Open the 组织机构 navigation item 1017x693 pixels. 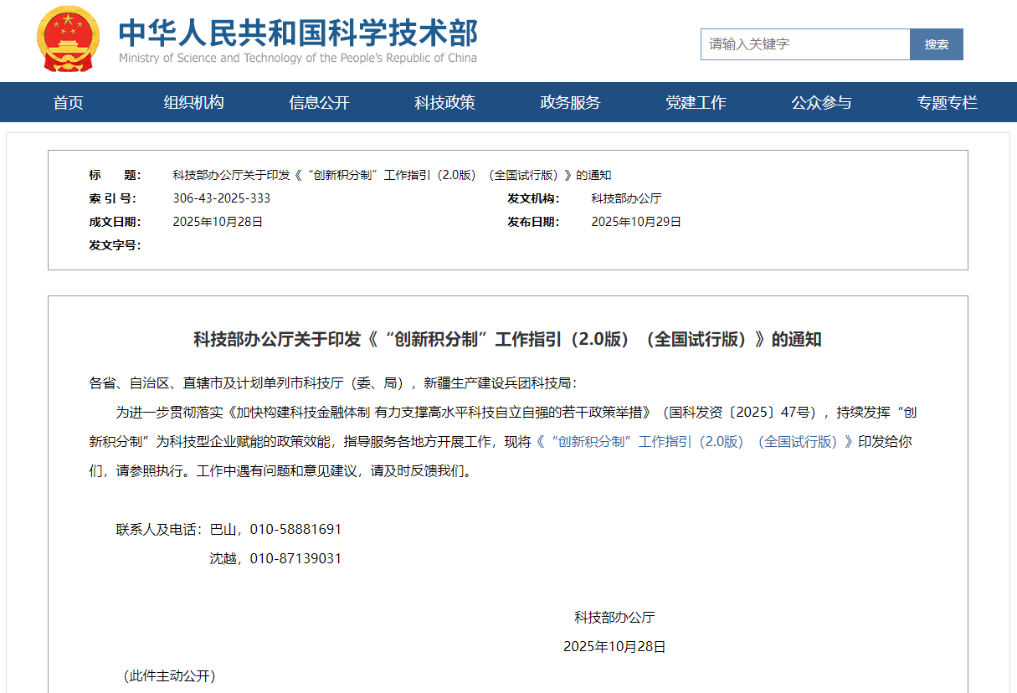tap(193, 102)
